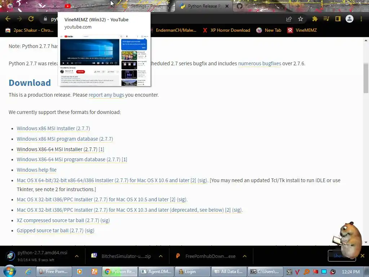Open the 2pac Shakur bookmark

click(30, 30)
